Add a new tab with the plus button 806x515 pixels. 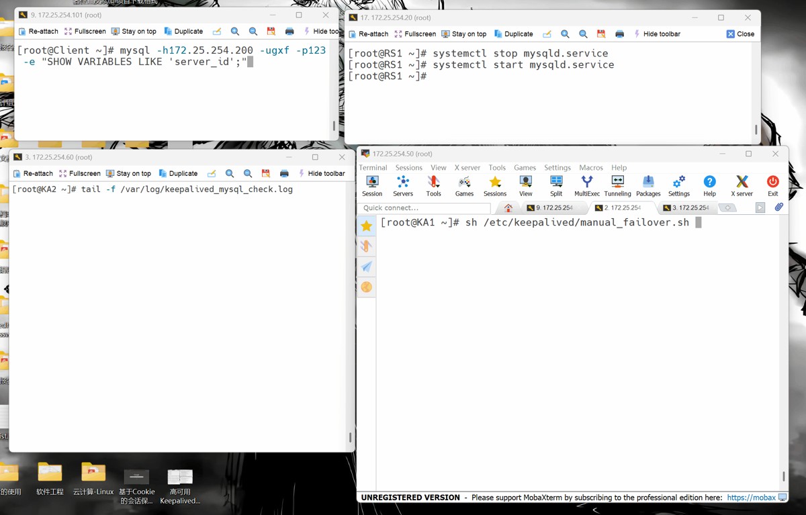(x=727, y=208)
